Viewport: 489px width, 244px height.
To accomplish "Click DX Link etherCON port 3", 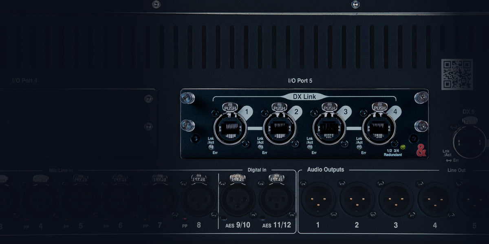I will (329, 129).
